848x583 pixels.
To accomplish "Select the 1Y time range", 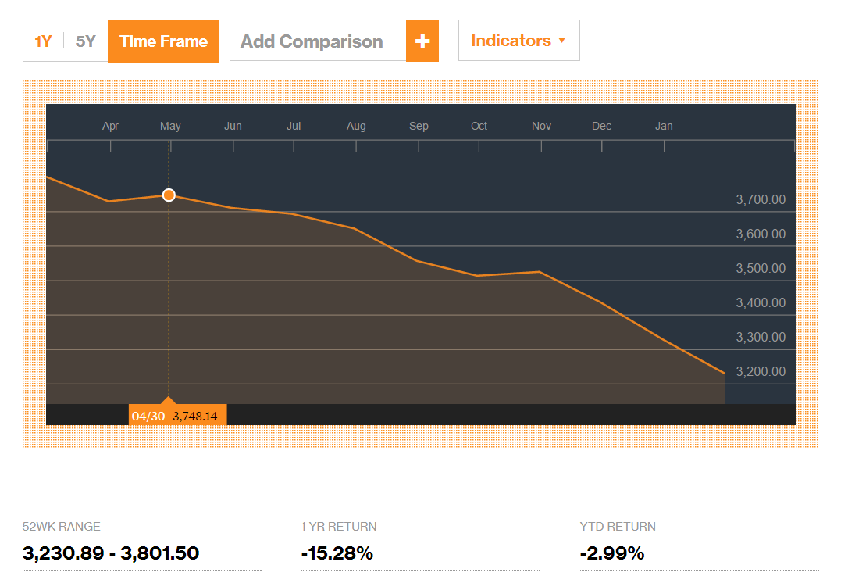I will 43,41.
